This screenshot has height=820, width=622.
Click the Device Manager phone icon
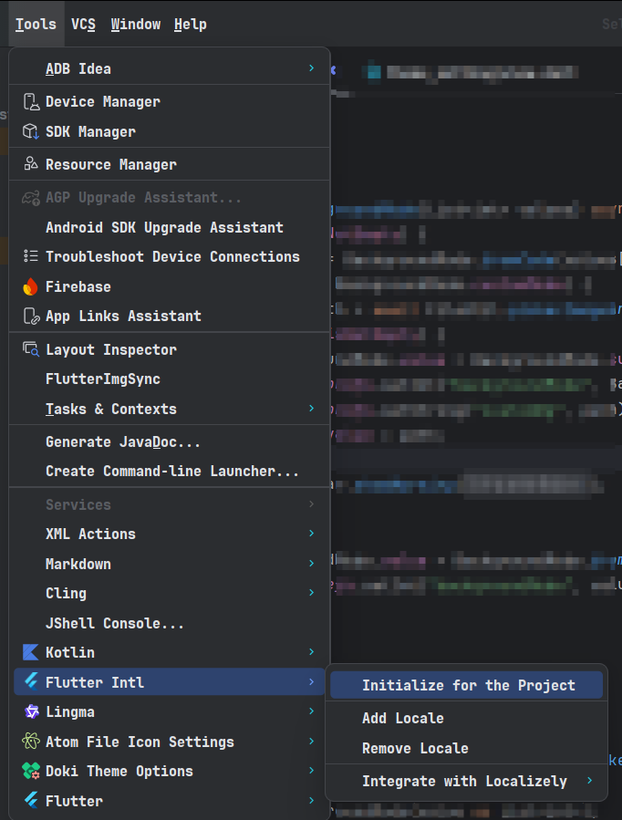tap(31, 102)
